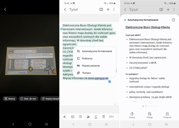Tap Android home key under camera screen
The height and width of the screenshot is (128, 179).
tap(30, 124)
